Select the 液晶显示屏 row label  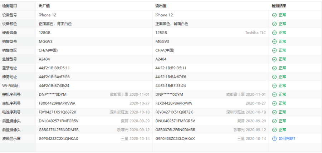click(11, 139)
